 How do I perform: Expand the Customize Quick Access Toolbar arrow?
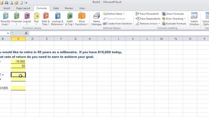coord(26,3)
